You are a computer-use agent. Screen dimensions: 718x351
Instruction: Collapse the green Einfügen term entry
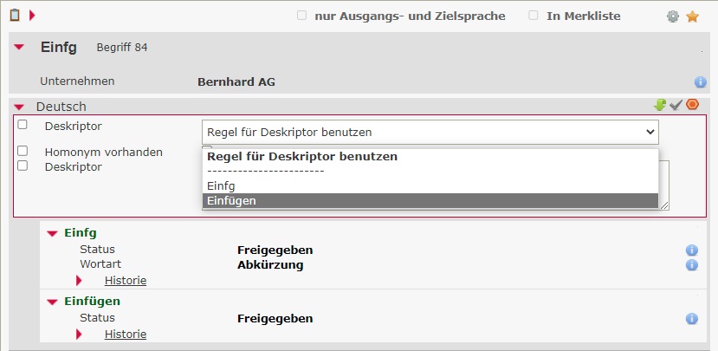[x=52, y=302]
